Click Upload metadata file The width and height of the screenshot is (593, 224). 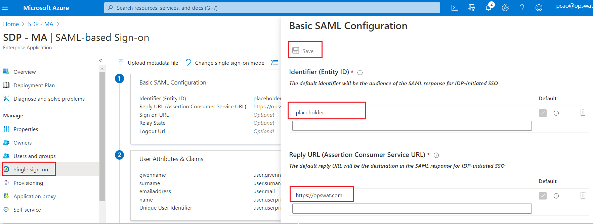pyautogui.click(x=149, y=63)
